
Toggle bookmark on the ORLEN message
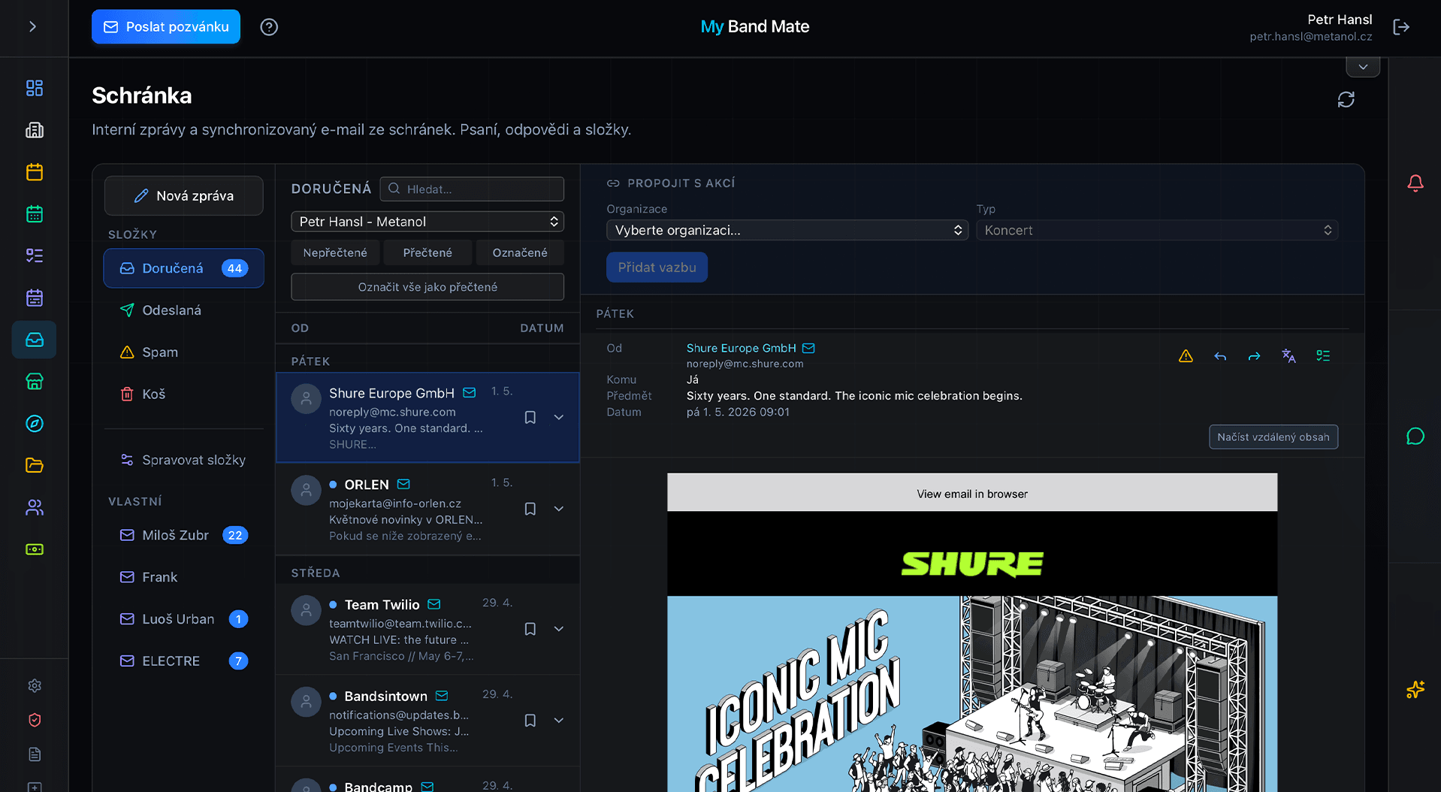530,509
